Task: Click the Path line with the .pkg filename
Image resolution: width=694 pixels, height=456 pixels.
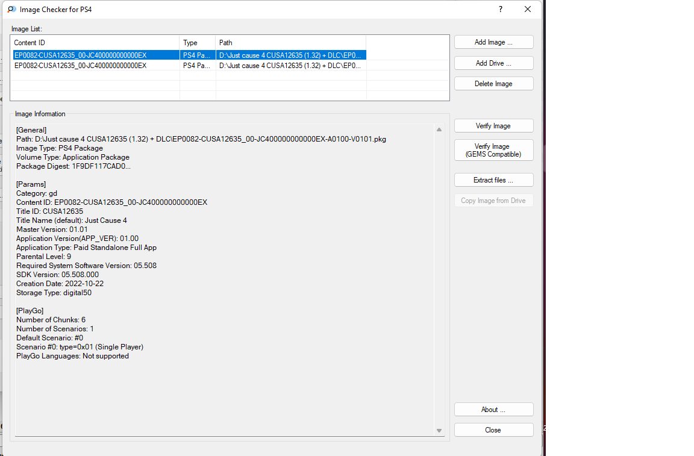Action: [201, 139]
